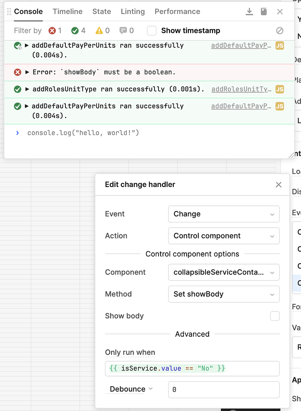Open the addRolesUnitType query link
This screenshot has height=411, width=301.
pos(241,89)
